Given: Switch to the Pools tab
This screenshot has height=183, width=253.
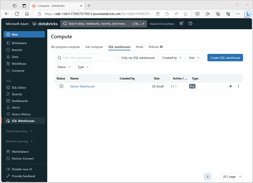Looking at the screenshot, I should click(x=139, y=47).
